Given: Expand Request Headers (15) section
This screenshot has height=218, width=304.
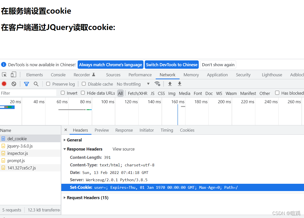Looking at the screenshot, I should click(x=86, y=198).
